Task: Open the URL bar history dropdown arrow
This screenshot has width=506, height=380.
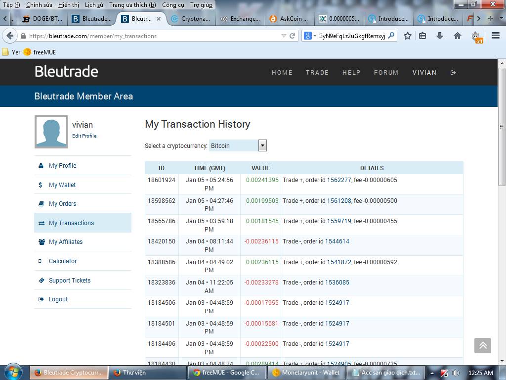Action: click(284, 36)
